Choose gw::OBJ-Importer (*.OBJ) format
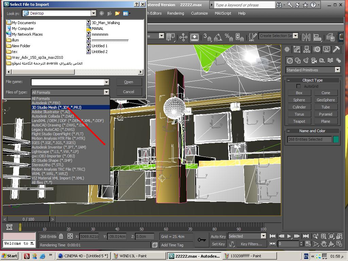This screenshot has width=348, height=261. tap(71, 156)
